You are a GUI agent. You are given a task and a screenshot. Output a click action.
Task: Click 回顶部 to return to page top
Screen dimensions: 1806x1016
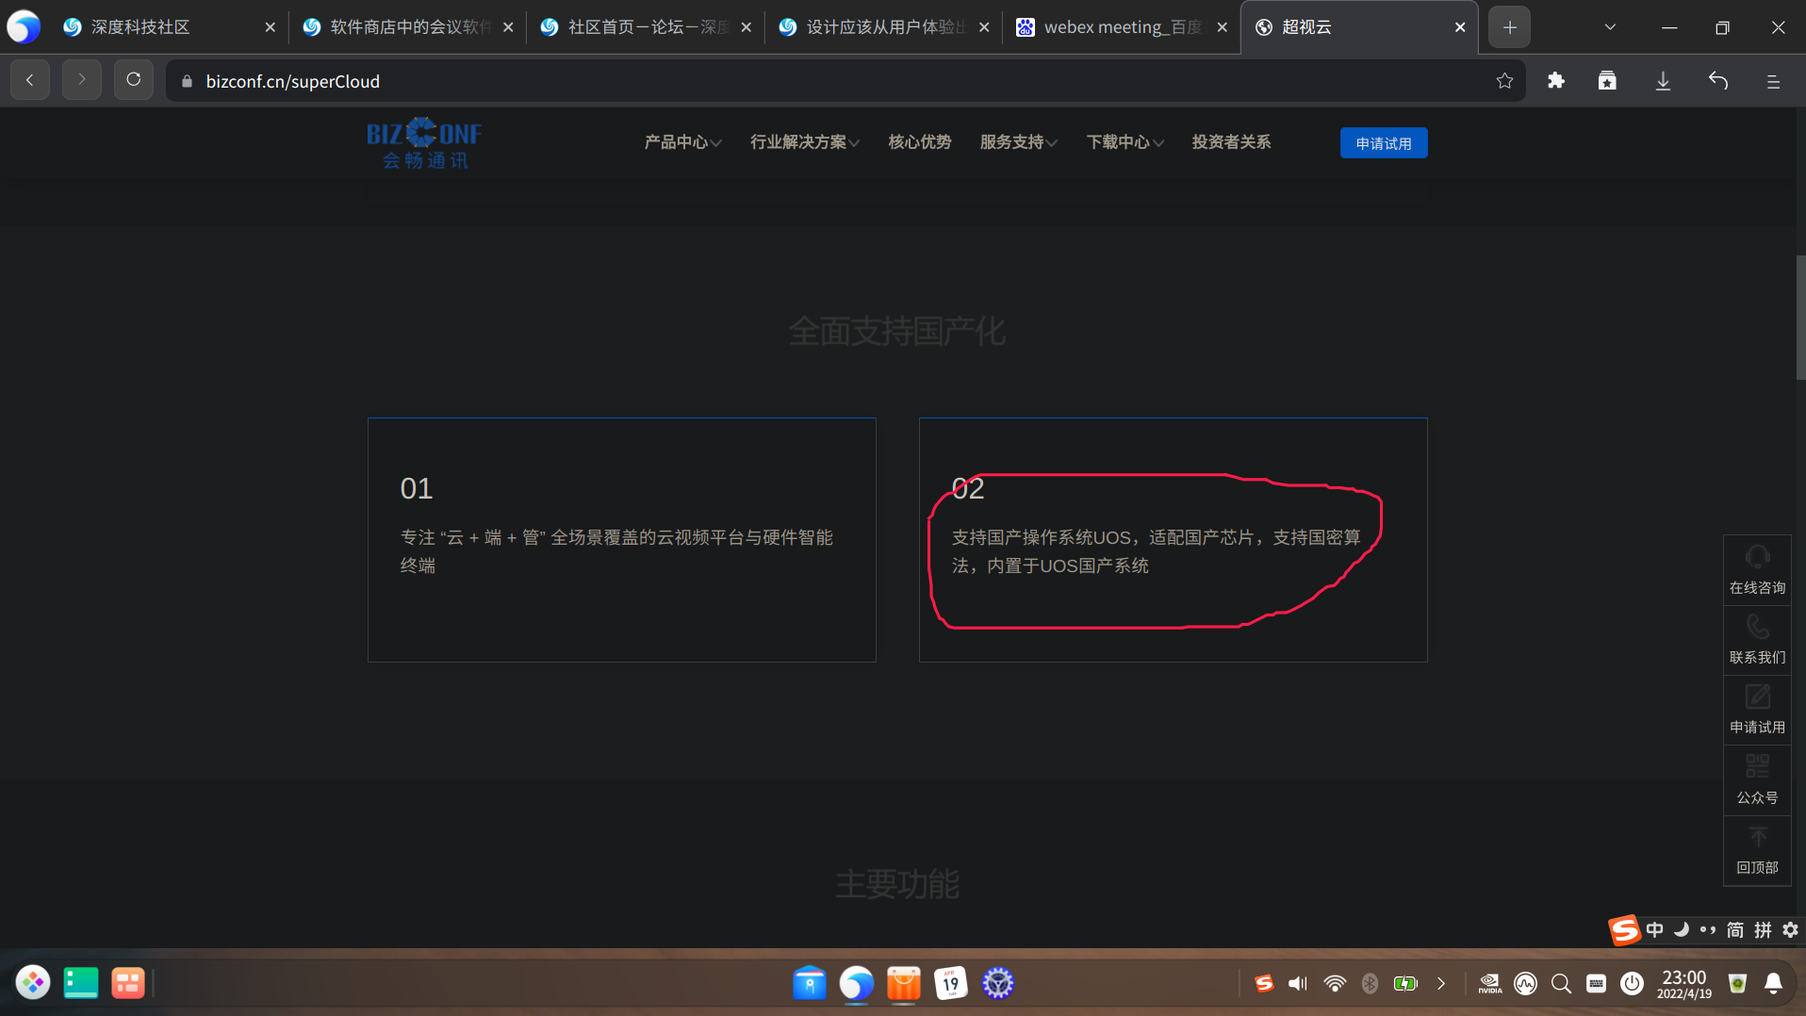(x=1756, y=849)
